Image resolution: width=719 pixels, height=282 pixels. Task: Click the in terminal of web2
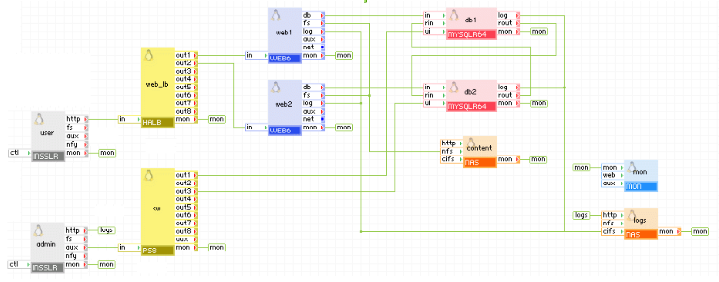coord(257,127)
